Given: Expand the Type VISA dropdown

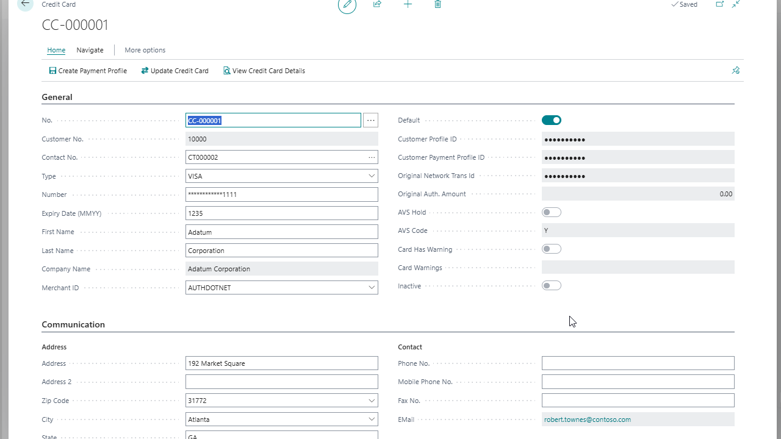Looking at the screenshot, I should coord(372,176).
